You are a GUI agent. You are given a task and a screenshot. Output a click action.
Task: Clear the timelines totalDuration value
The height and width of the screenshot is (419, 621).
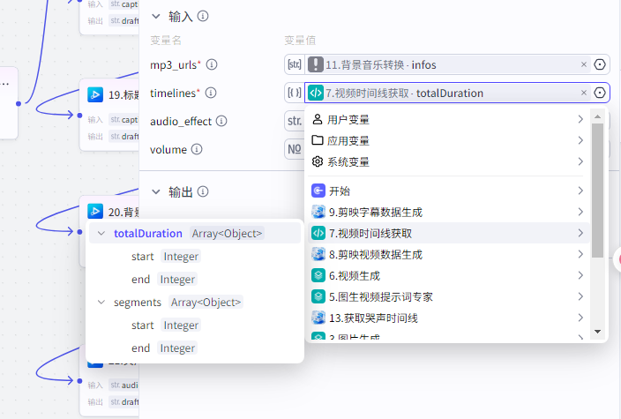pyautogui.click(x=583, y=93)
